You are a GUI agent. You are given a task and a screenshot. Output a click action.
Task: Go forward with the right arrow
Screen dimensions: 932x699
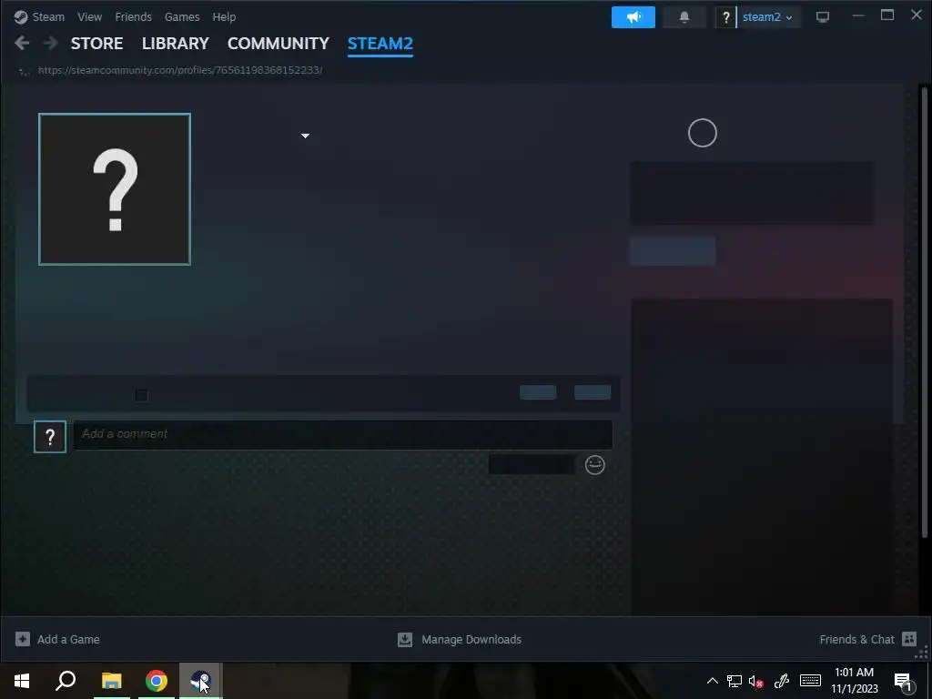[x=51, y=43]
